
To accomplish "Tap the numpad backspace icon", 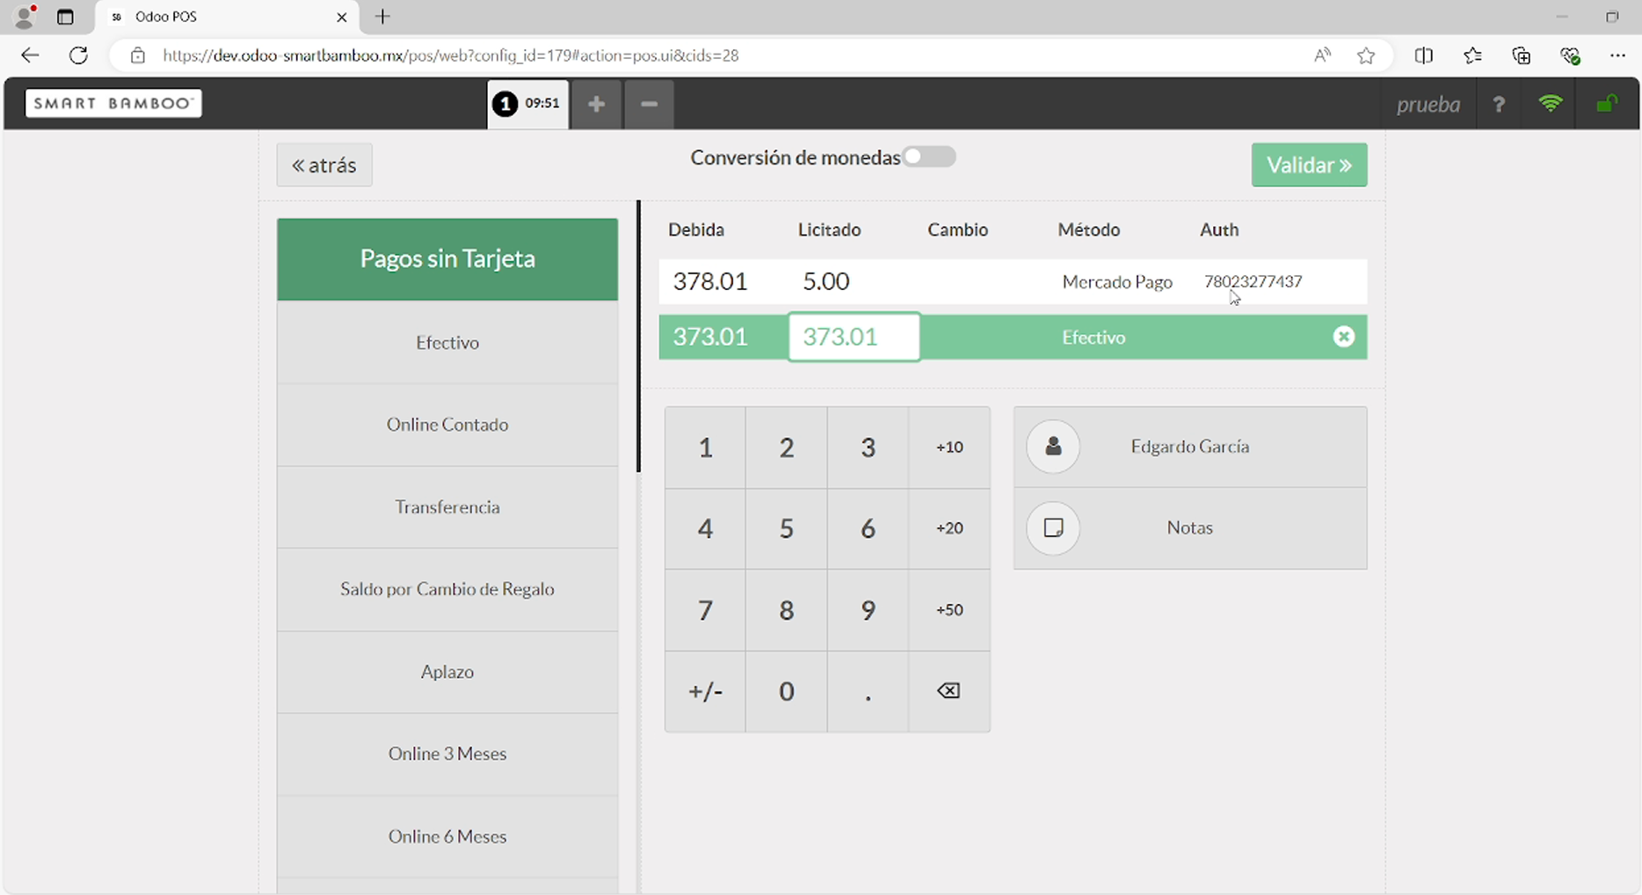I will [949, 691].
